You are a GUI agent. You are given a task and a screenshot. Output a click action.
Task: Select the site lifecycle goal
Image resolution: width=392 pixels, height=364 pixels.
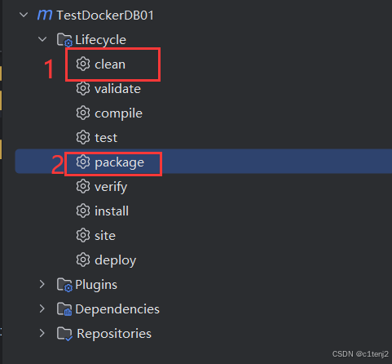105,236
